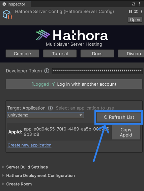This screenshot has width=144, height=191.
Task: Toggle the Inspector lock icon
Action: coord(134,4)
